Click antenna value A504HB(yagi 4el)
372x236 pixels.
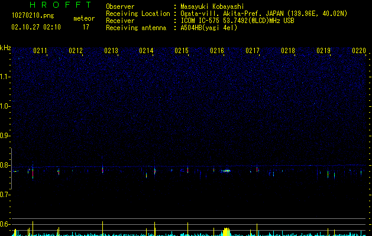[x=209, y=28]
